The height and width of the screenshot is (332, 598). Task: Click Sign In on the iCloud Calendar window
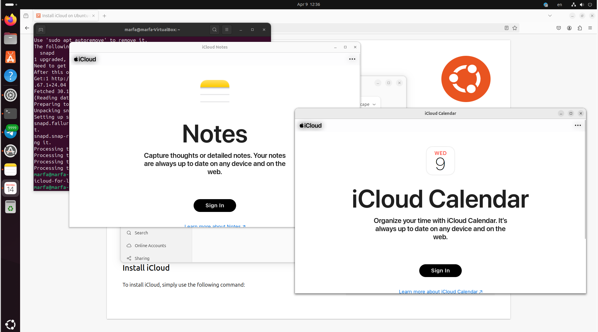440,270
